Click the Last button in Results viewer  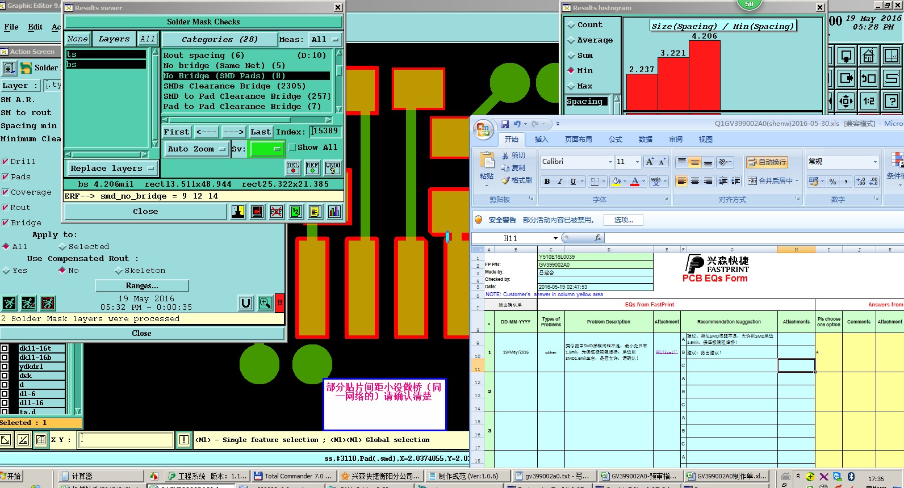pyautogui.click(x=261, y=132)
